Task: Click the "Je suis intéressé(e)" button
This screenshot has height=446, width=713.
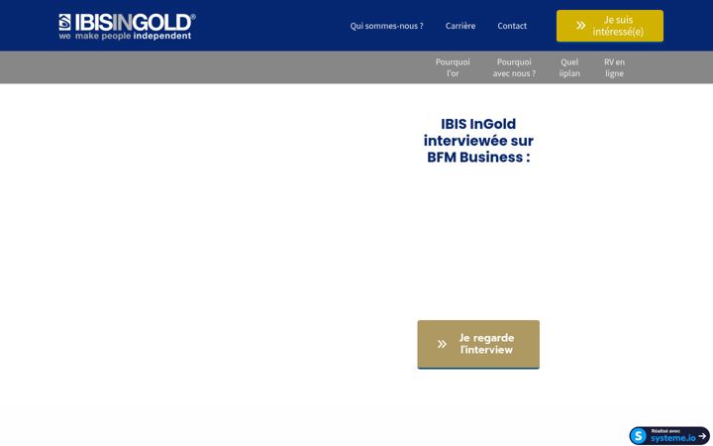Action: (610, 26)
